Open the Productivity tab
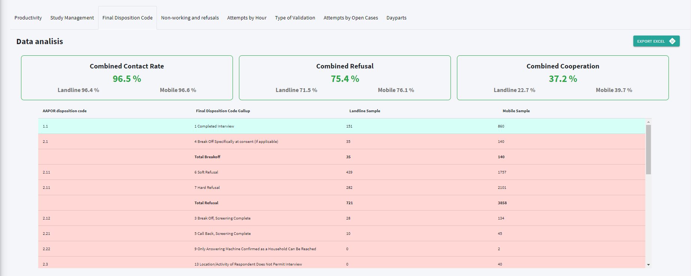The height and width of the screenshot is (276, 691). pos(28,18)
